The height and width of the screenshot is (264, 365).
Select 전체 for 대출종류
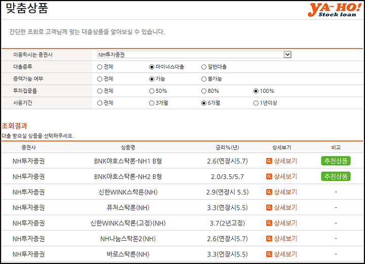[100, 67]
